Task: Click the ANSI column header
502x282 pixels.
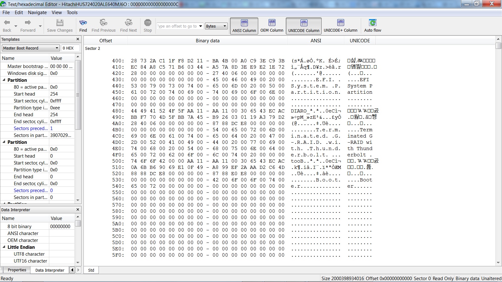Action: click(316, 40)
